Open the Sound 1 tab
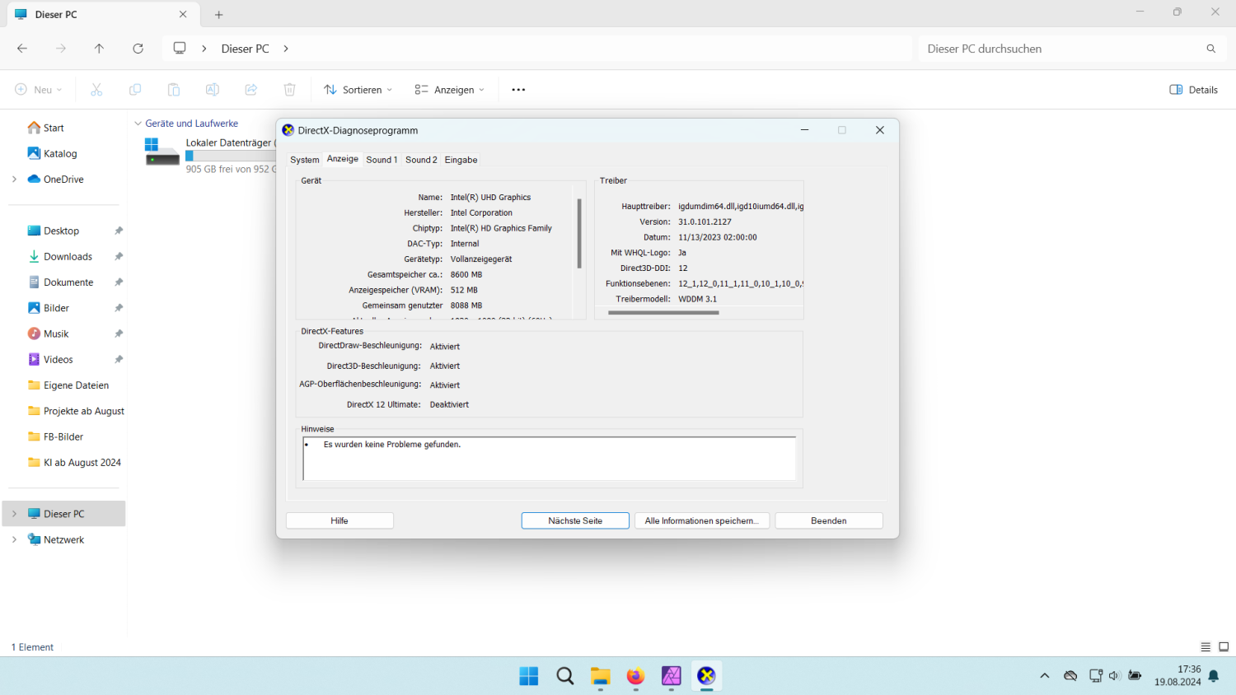This screenshot has width=1236, height=695. (x=382, y=160)
